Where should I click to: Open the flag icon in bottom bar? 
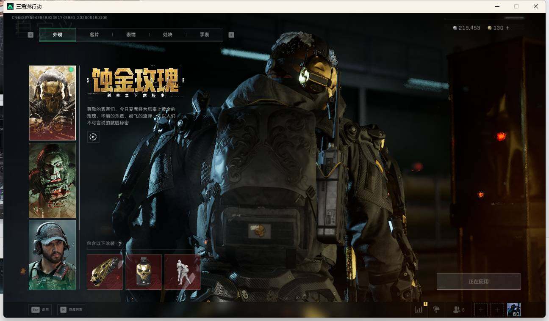pos(436,310)
